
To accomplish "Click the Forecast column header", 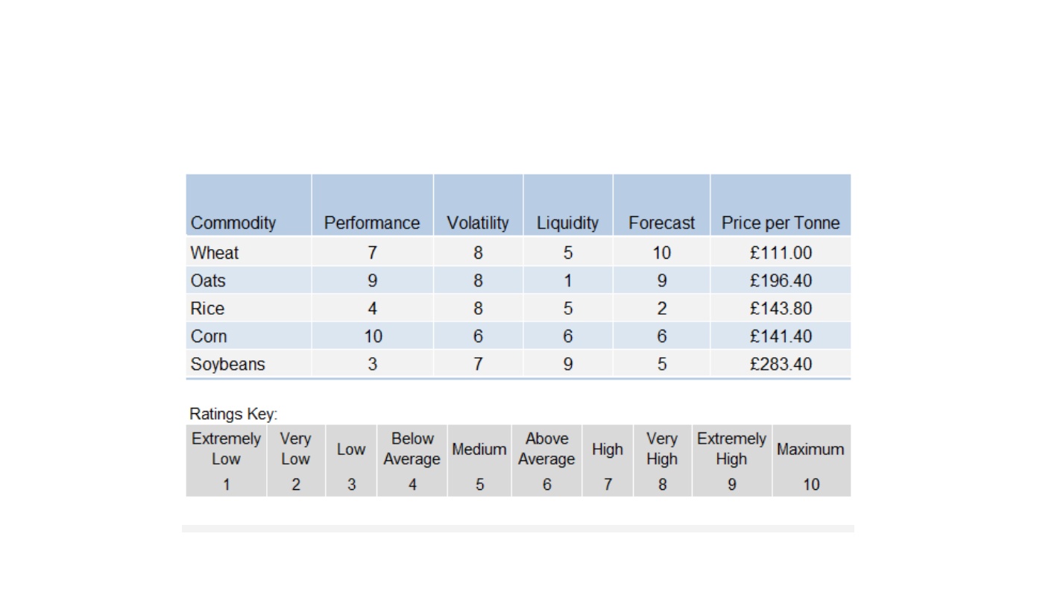I will pyautogui.click(x=661, y=223).
